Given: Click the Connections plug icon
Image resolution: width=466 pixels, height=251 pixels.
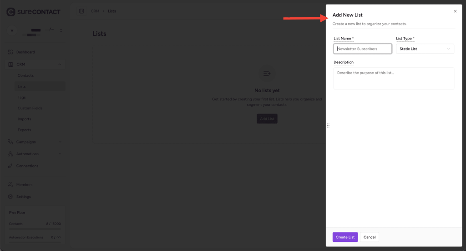Looking at the screenshot, I should point(10,166).
